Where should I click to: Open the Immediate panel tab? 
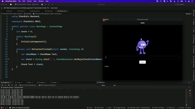click(41, 82)
